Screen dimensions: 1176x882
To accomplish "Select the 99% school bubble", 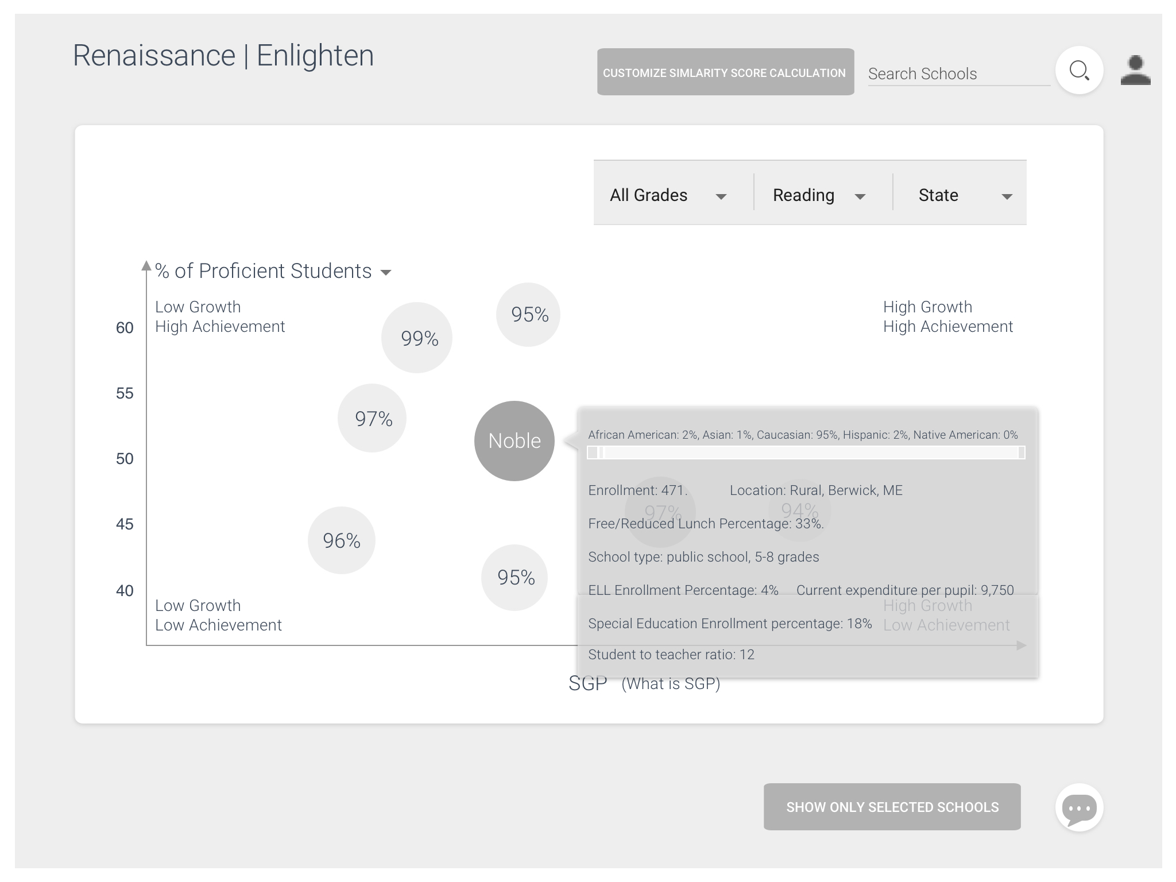I will (417, 338).
